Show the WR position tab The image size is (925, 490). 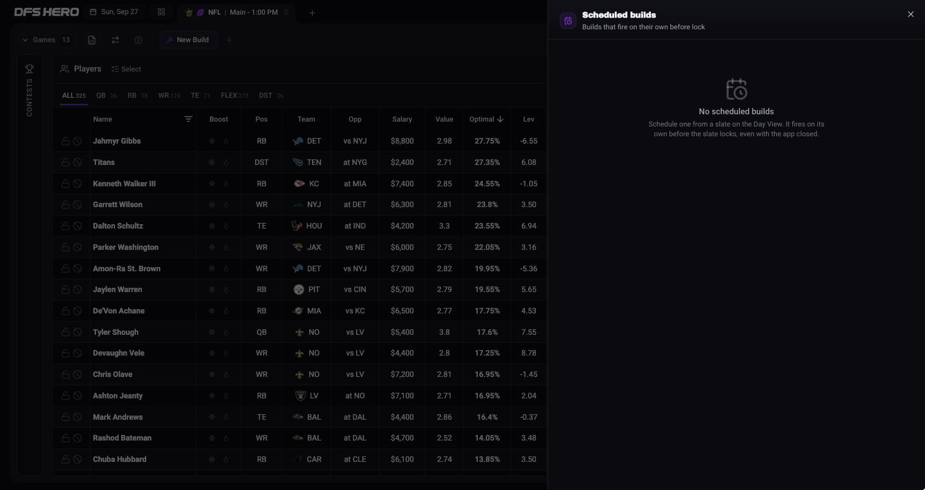(169, 95)
